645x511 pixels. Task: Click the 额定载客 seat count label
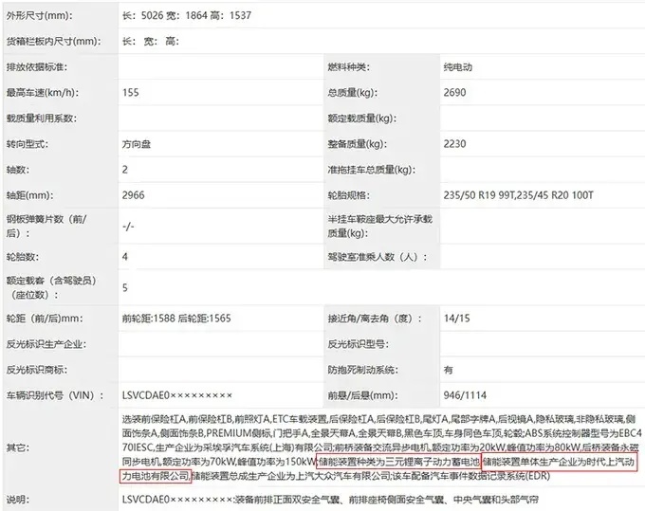click(51, 288)
